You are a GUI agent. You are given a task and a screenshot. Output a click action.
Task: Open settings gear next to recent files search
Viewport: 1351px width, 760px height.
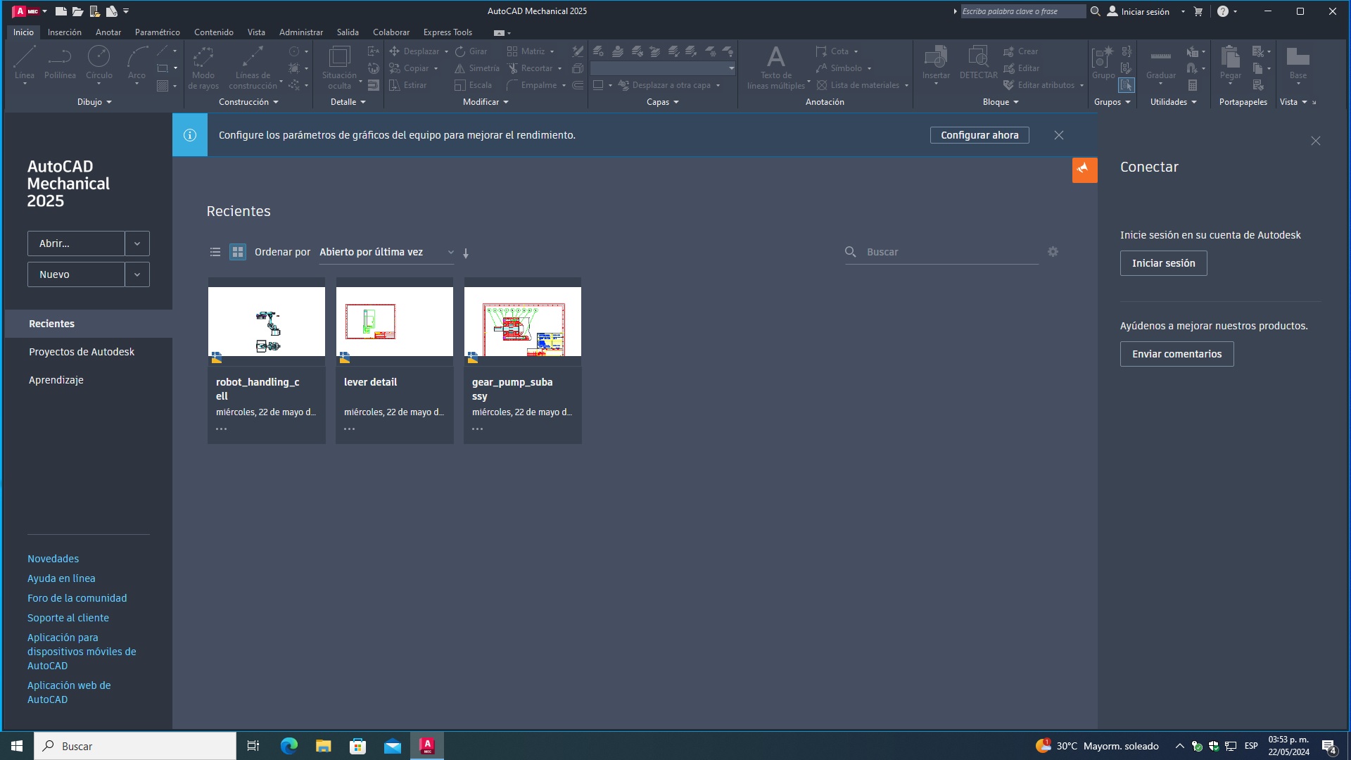pyautogui.click(x=1053, y=252)
